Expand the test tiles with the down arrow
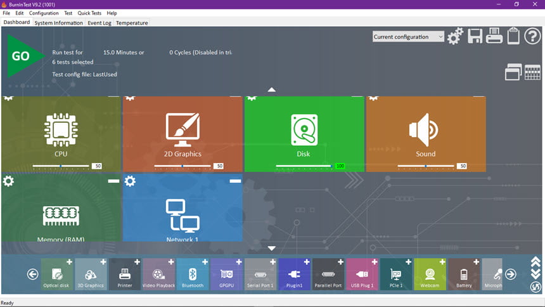This screenshot has width=545, height=307. pos(271,248)
